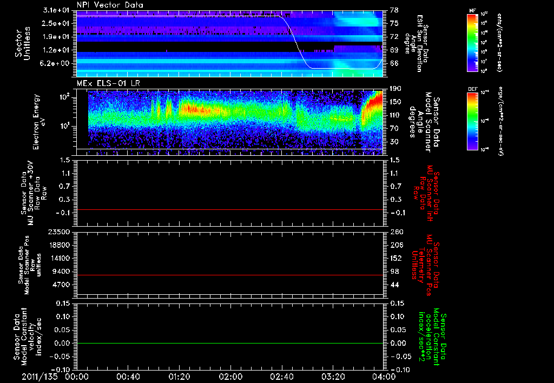
Task: Click the '9400' scanner position tick label
Action: [x=61, y=272]
